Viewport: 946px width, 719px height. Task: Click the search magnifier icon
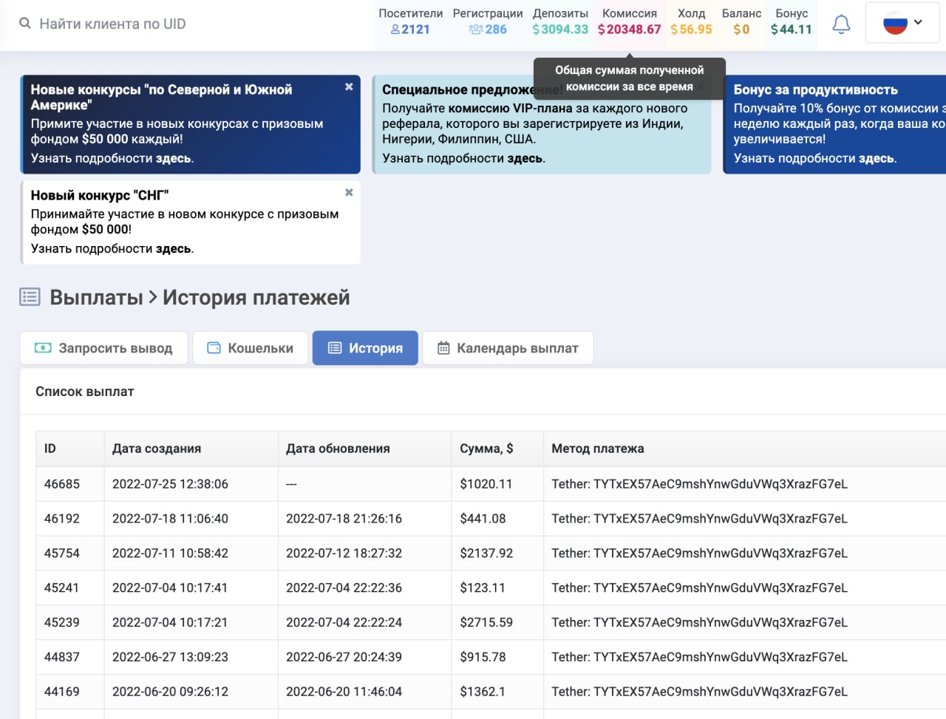(x=25, y=24)
